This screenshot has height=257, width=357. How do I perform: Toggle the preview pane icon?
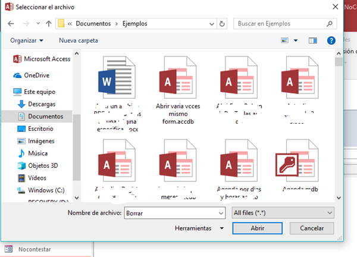(312, 40)
